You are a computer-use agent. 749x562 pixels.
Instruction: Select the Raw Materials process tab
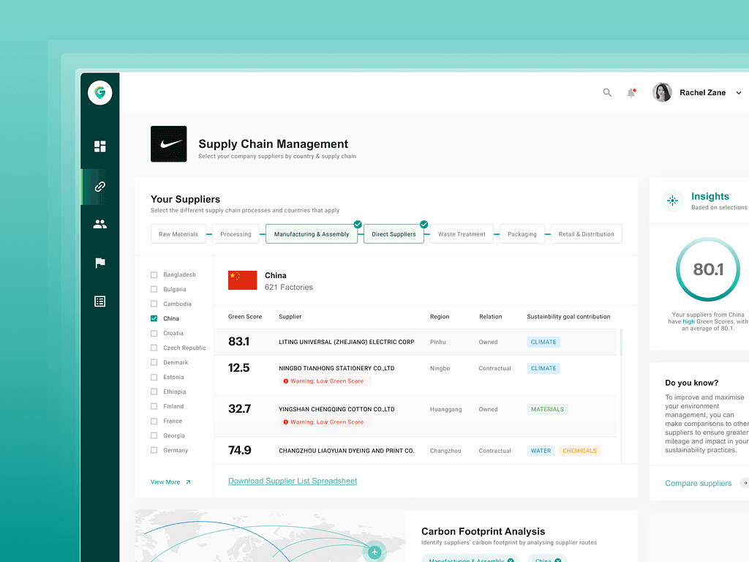(x=178, y=234)
